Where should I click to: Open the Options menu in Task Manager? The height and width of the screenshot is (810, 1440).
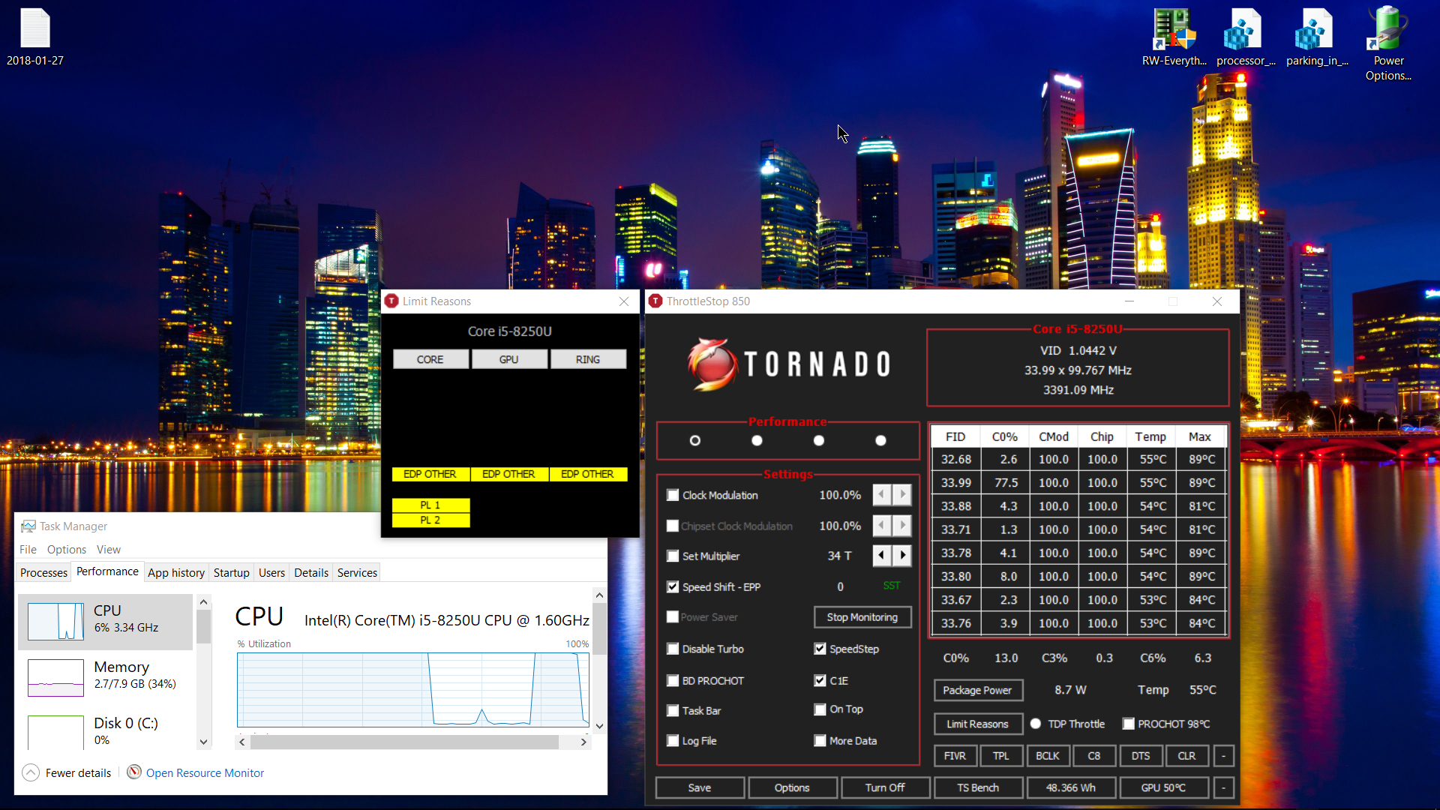coord(66,549)
